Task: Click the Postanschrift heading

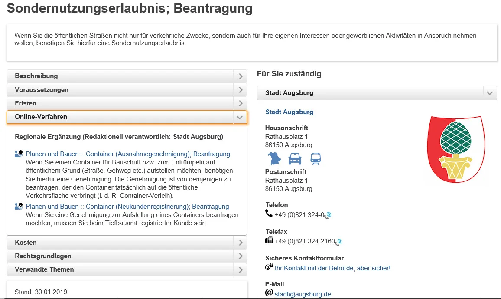Action: [x=286, y=172]
